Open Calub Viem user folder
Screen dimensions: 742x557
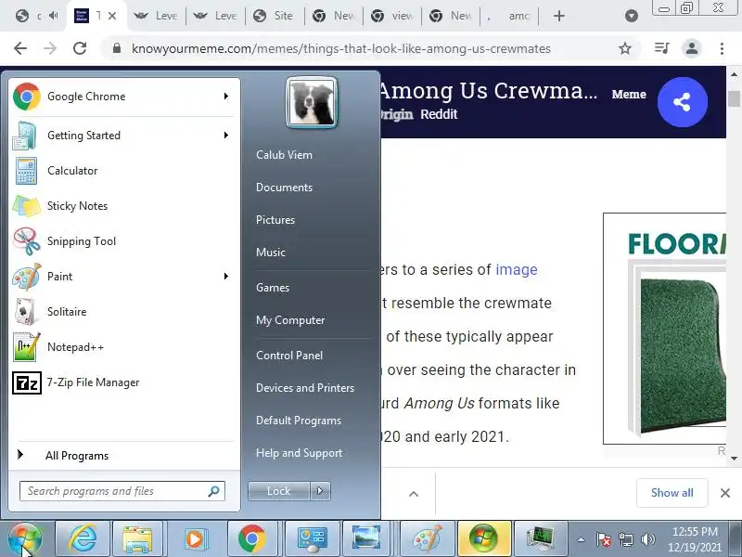point(284,155)
